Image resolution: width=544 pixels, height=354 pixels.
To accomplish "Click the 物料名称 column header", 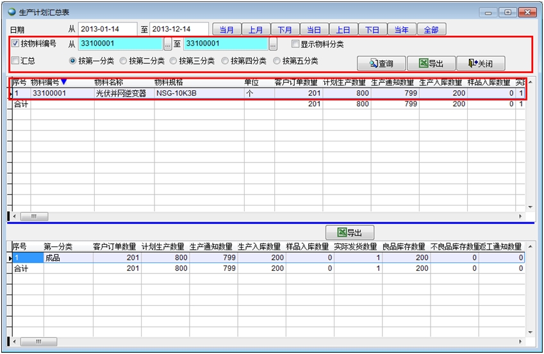I will [107, 83].
